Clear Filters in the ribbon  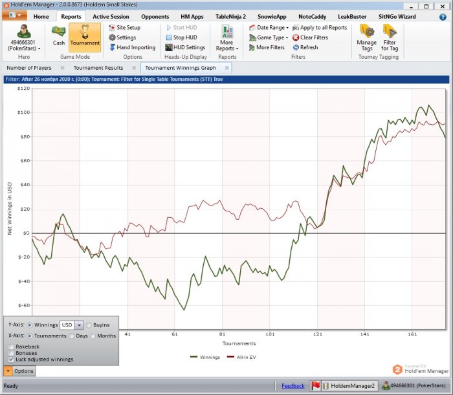coord(310,37)
